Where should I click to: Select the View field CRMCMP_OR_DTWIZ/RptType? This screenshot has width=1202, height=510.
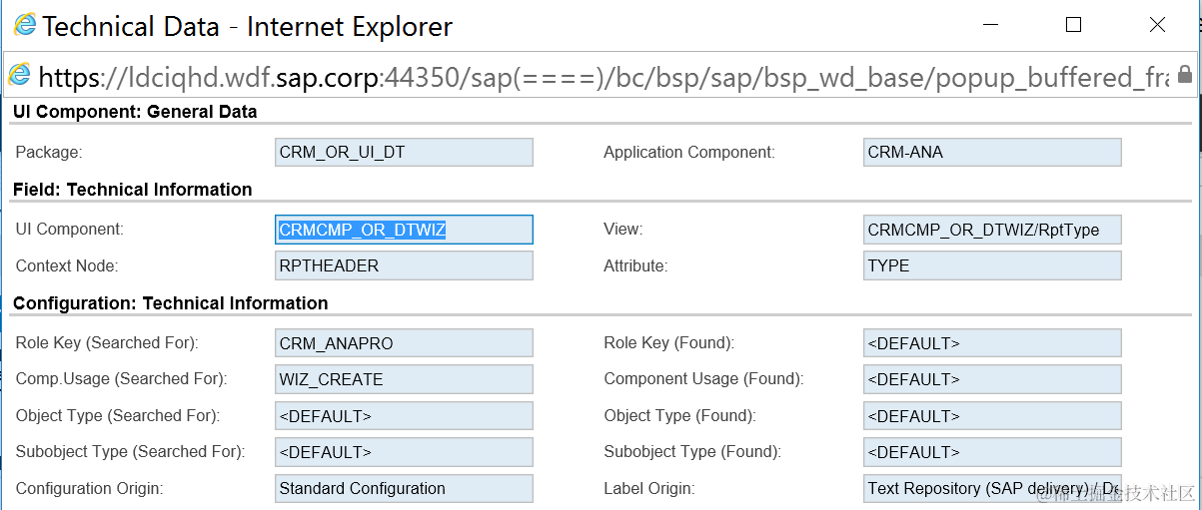coord(992,230)
